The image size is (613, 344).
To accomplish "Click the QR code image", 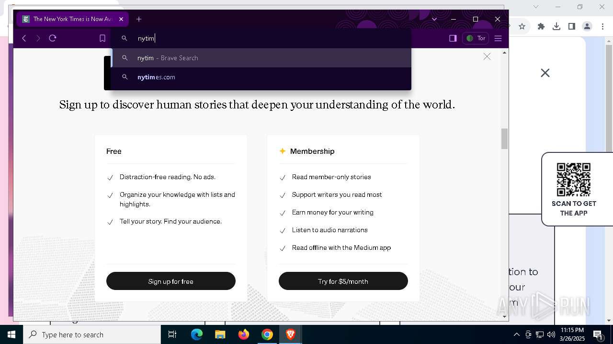I will (x=574, y=180).
